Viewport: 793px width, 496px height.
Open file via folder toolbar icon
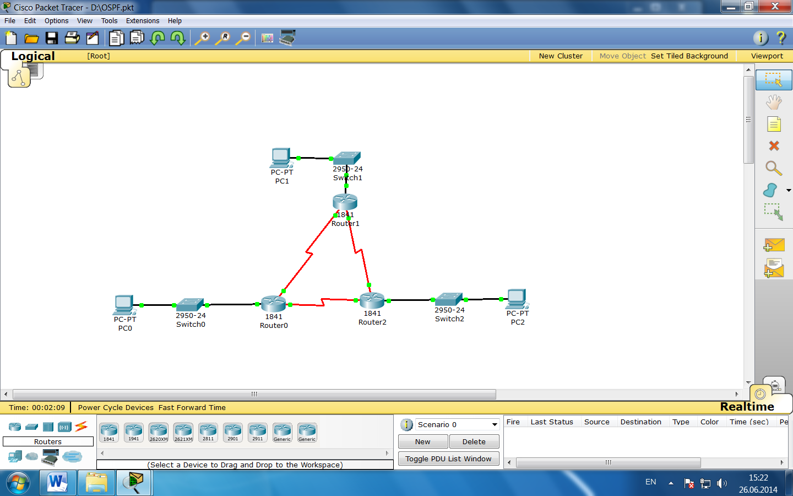coord(31,38)
